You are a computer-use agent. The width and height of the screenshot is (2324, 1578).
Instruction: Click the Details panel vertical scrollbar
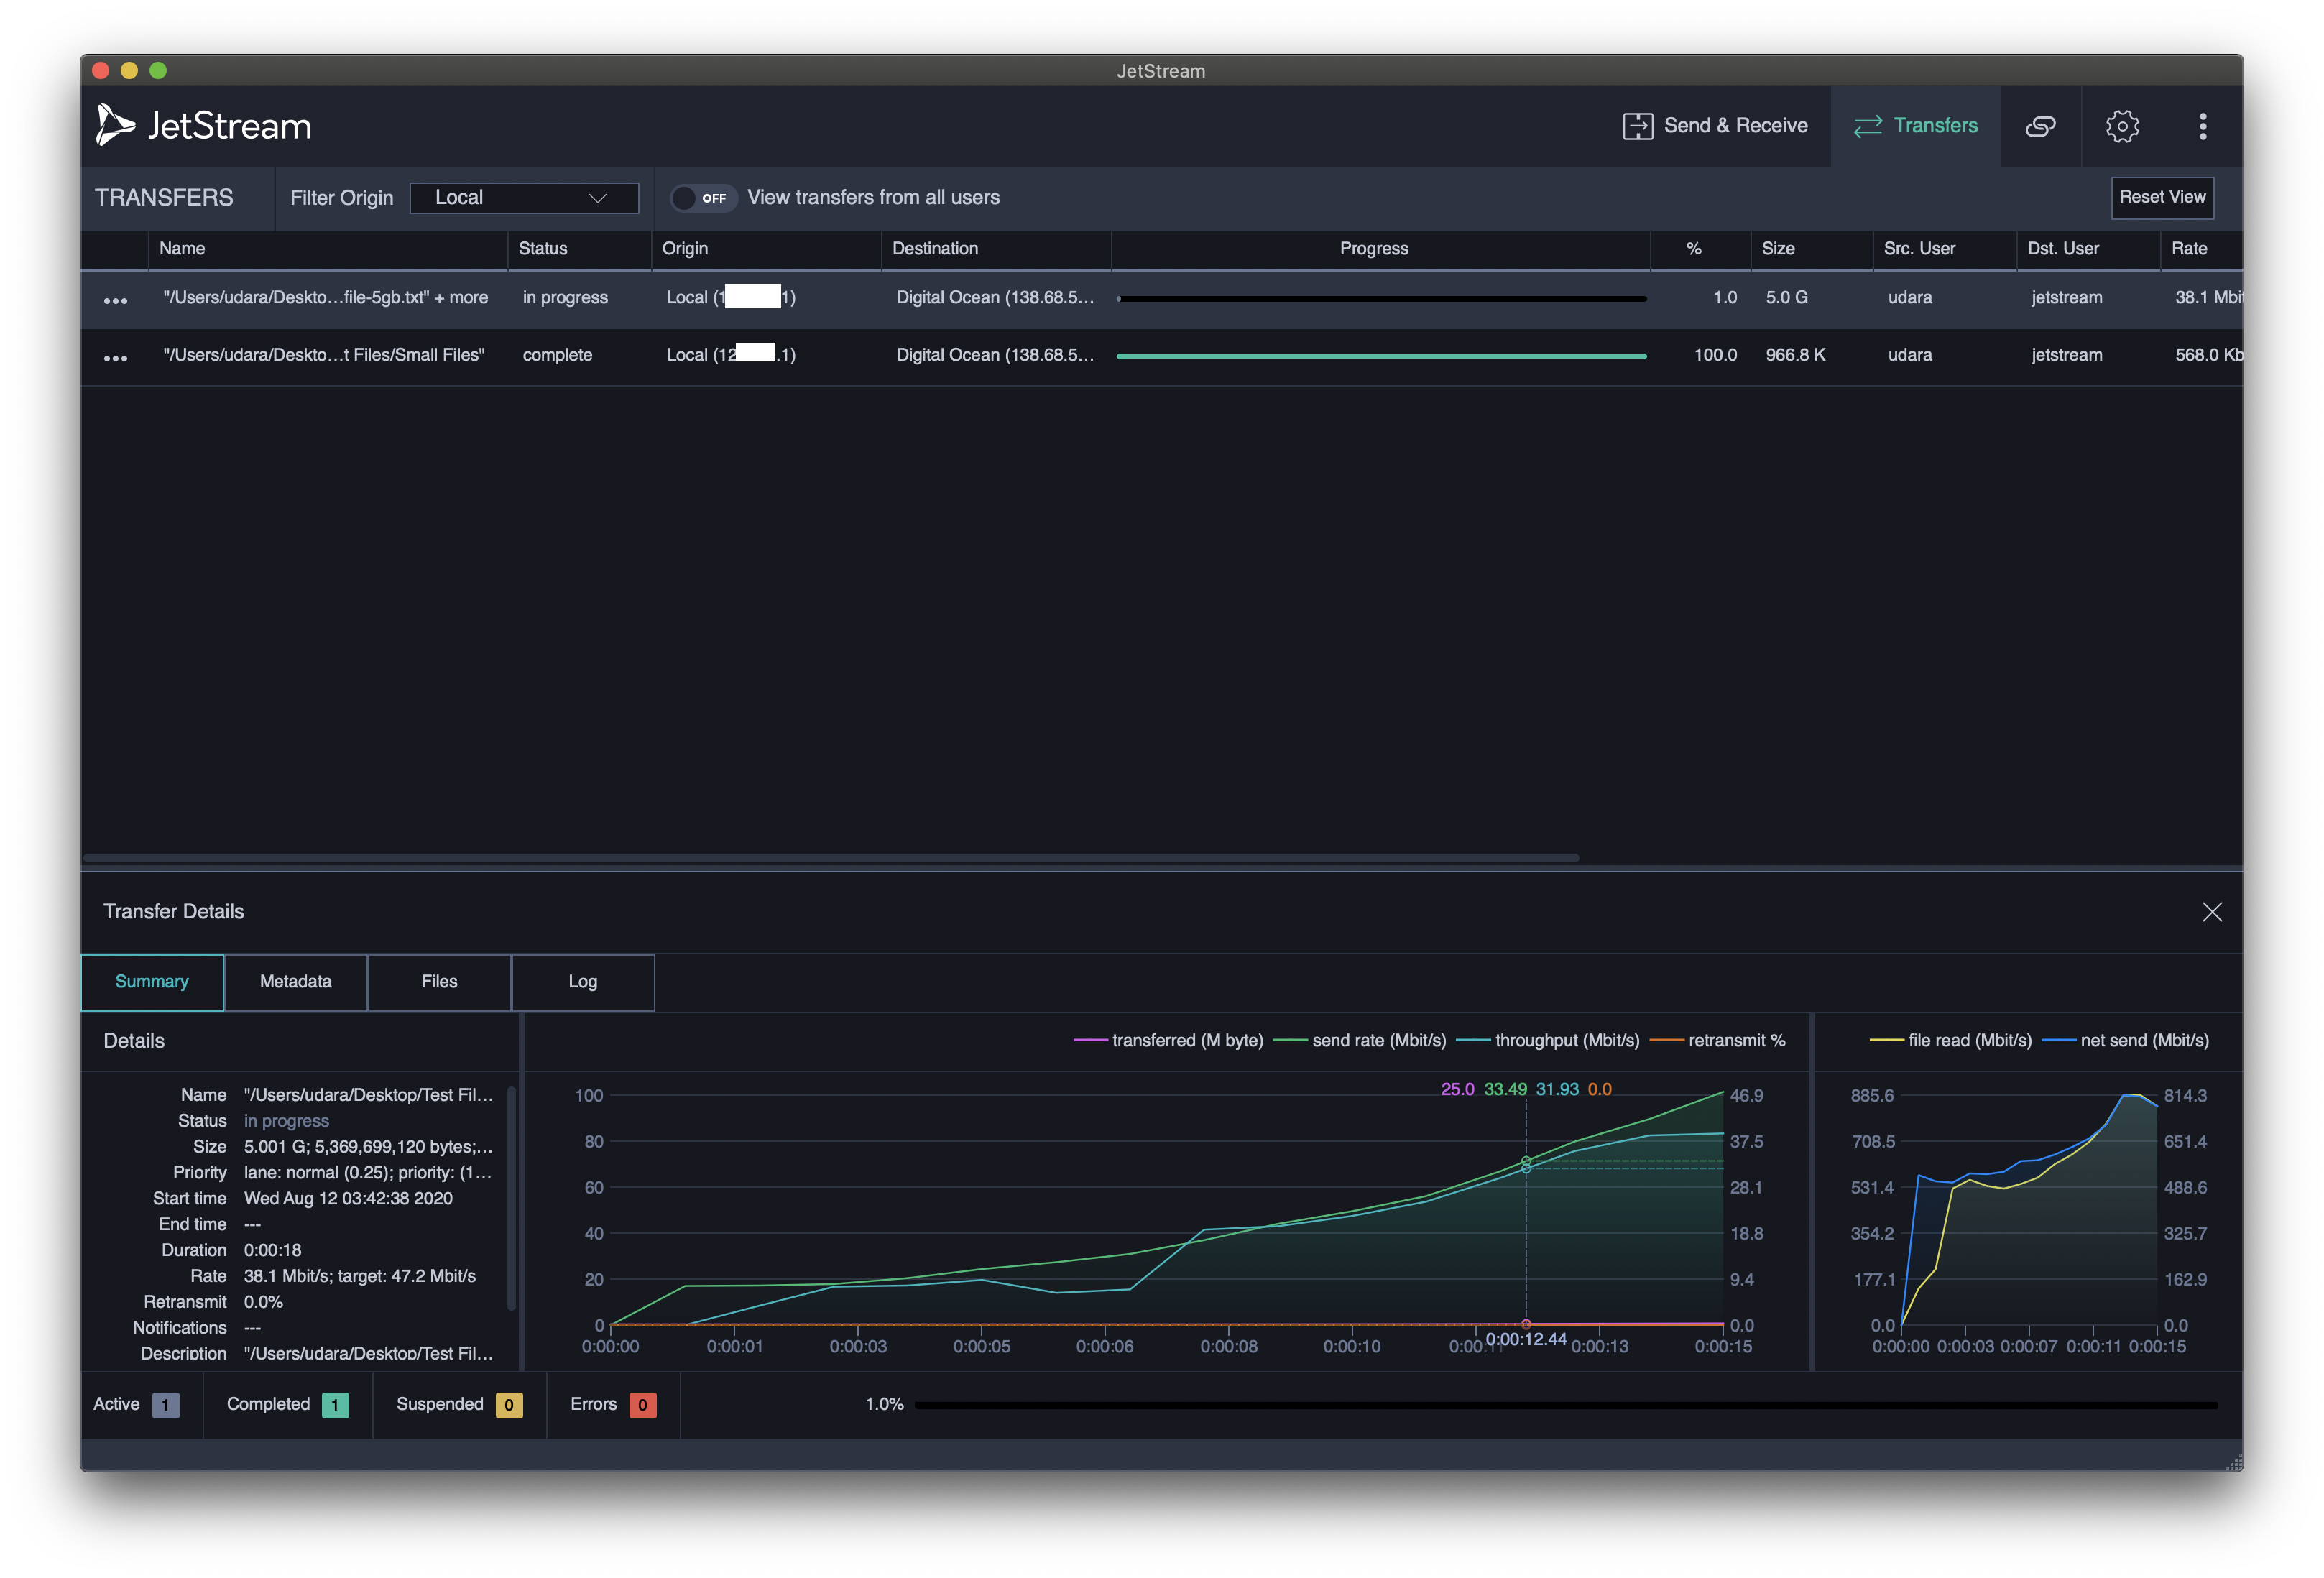click(x=512, y=1198)
